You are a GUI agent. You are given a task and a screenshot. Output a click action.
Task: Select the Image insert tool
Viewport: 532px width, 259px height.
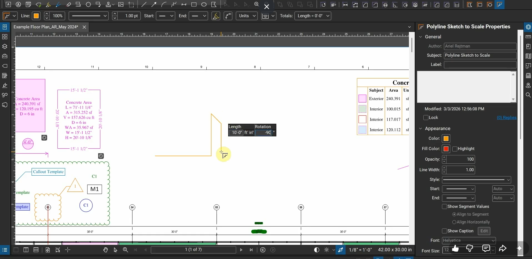pyautogui.click(x=121, y=5)
